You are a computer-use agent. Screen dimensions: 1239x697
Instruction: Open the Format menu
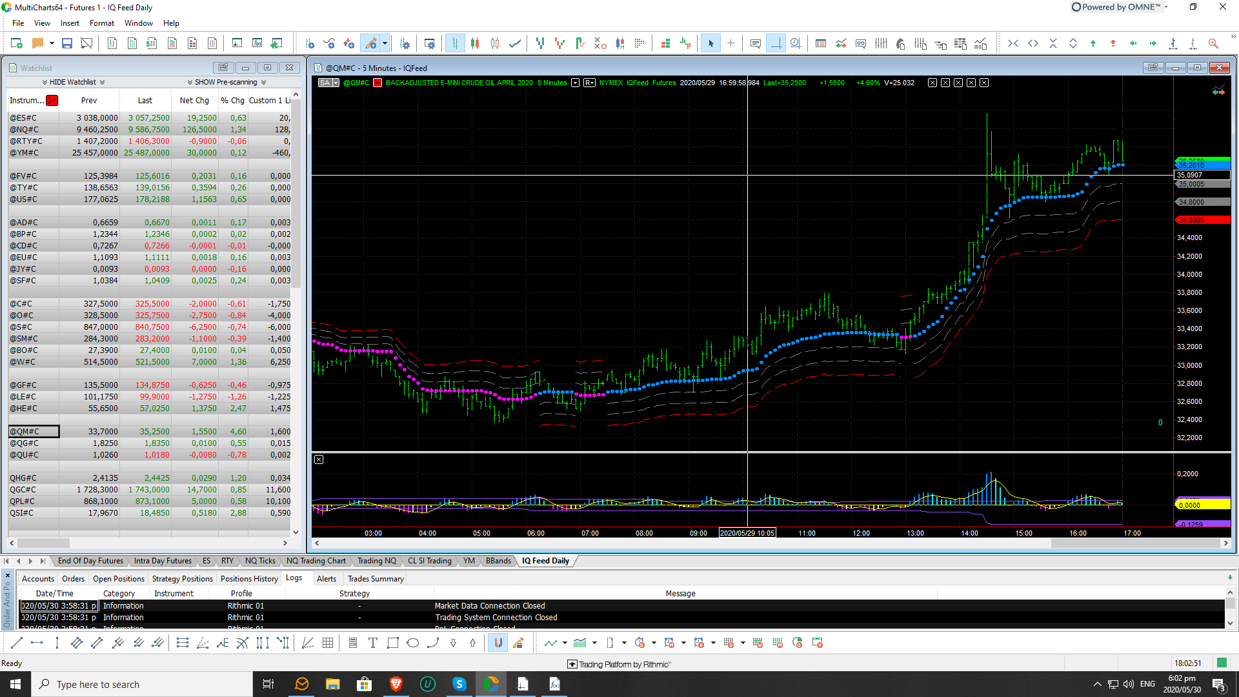click(x=102, y=23)
